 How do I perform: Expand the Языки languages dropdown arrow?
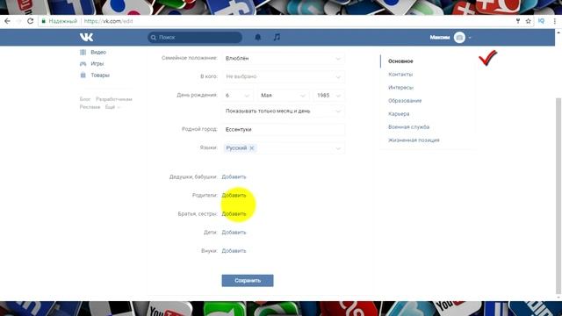[x=337, y=148]
